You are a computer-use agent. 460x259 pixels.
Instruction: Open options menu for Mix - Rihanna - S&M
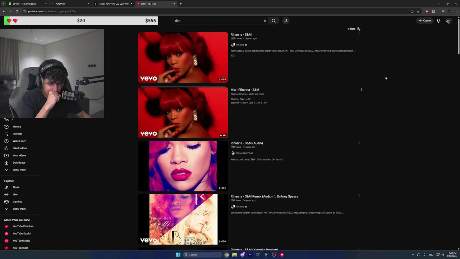[361, 90]
